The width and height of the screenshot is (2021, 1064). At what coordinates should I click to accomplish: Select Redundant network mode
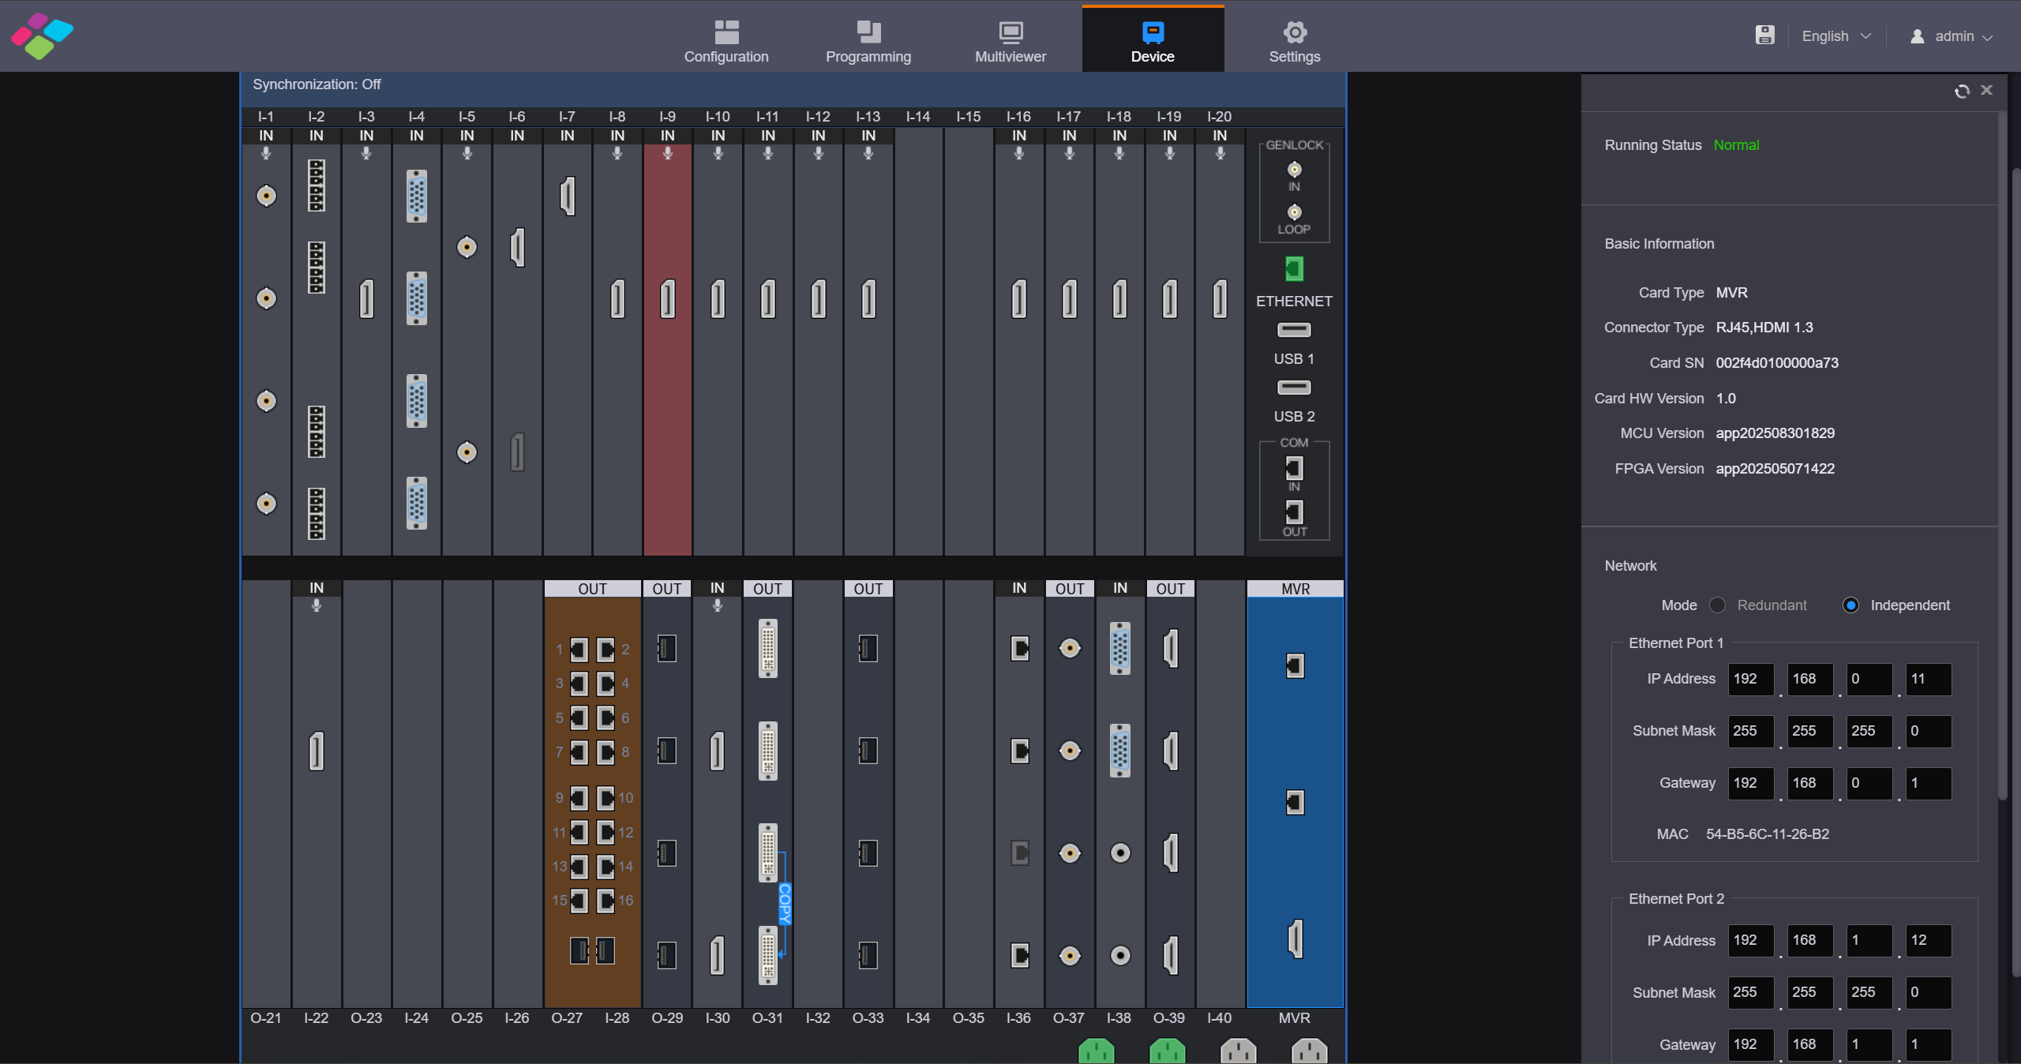click(x=1717, y=605)
